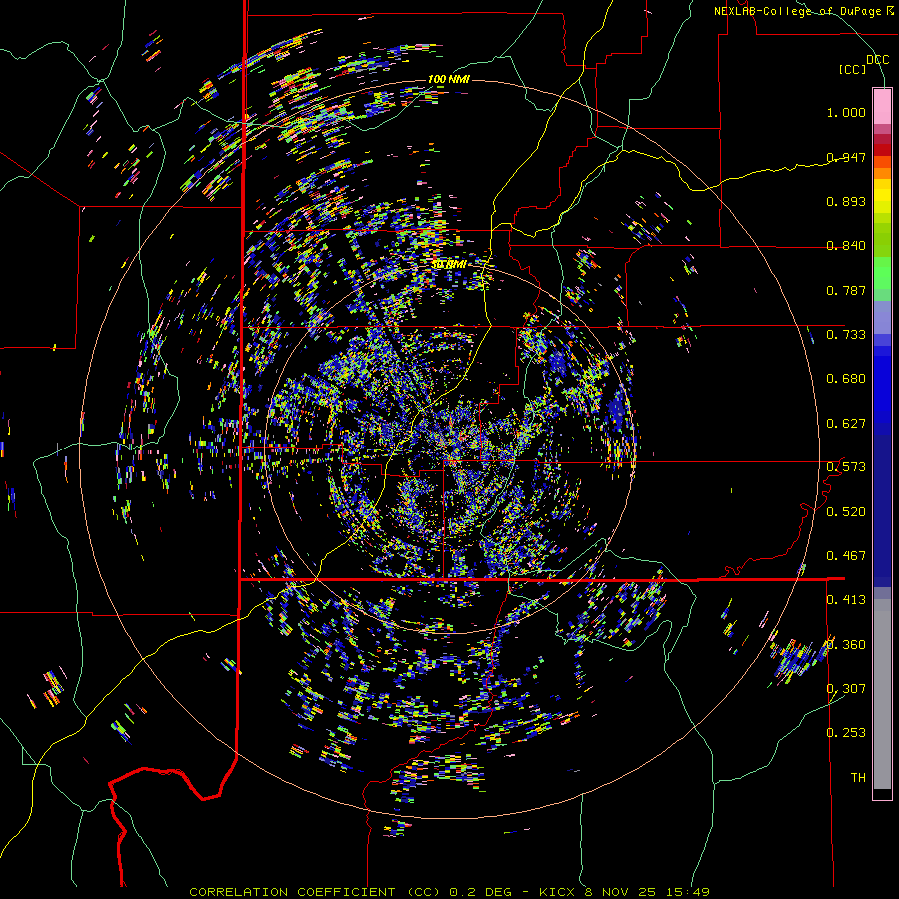Pick the bright blue swatch beside 0.680
The width and height of the screenshot is (899, 899).
882,385
